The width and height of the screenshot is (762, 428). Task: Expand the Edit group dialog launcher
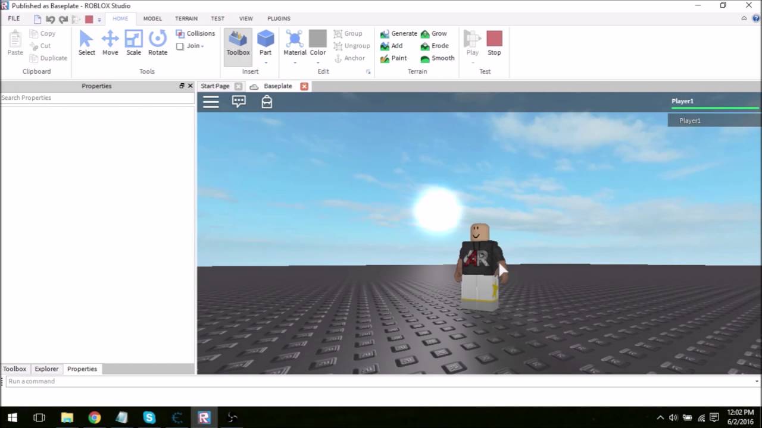[368, 72]
